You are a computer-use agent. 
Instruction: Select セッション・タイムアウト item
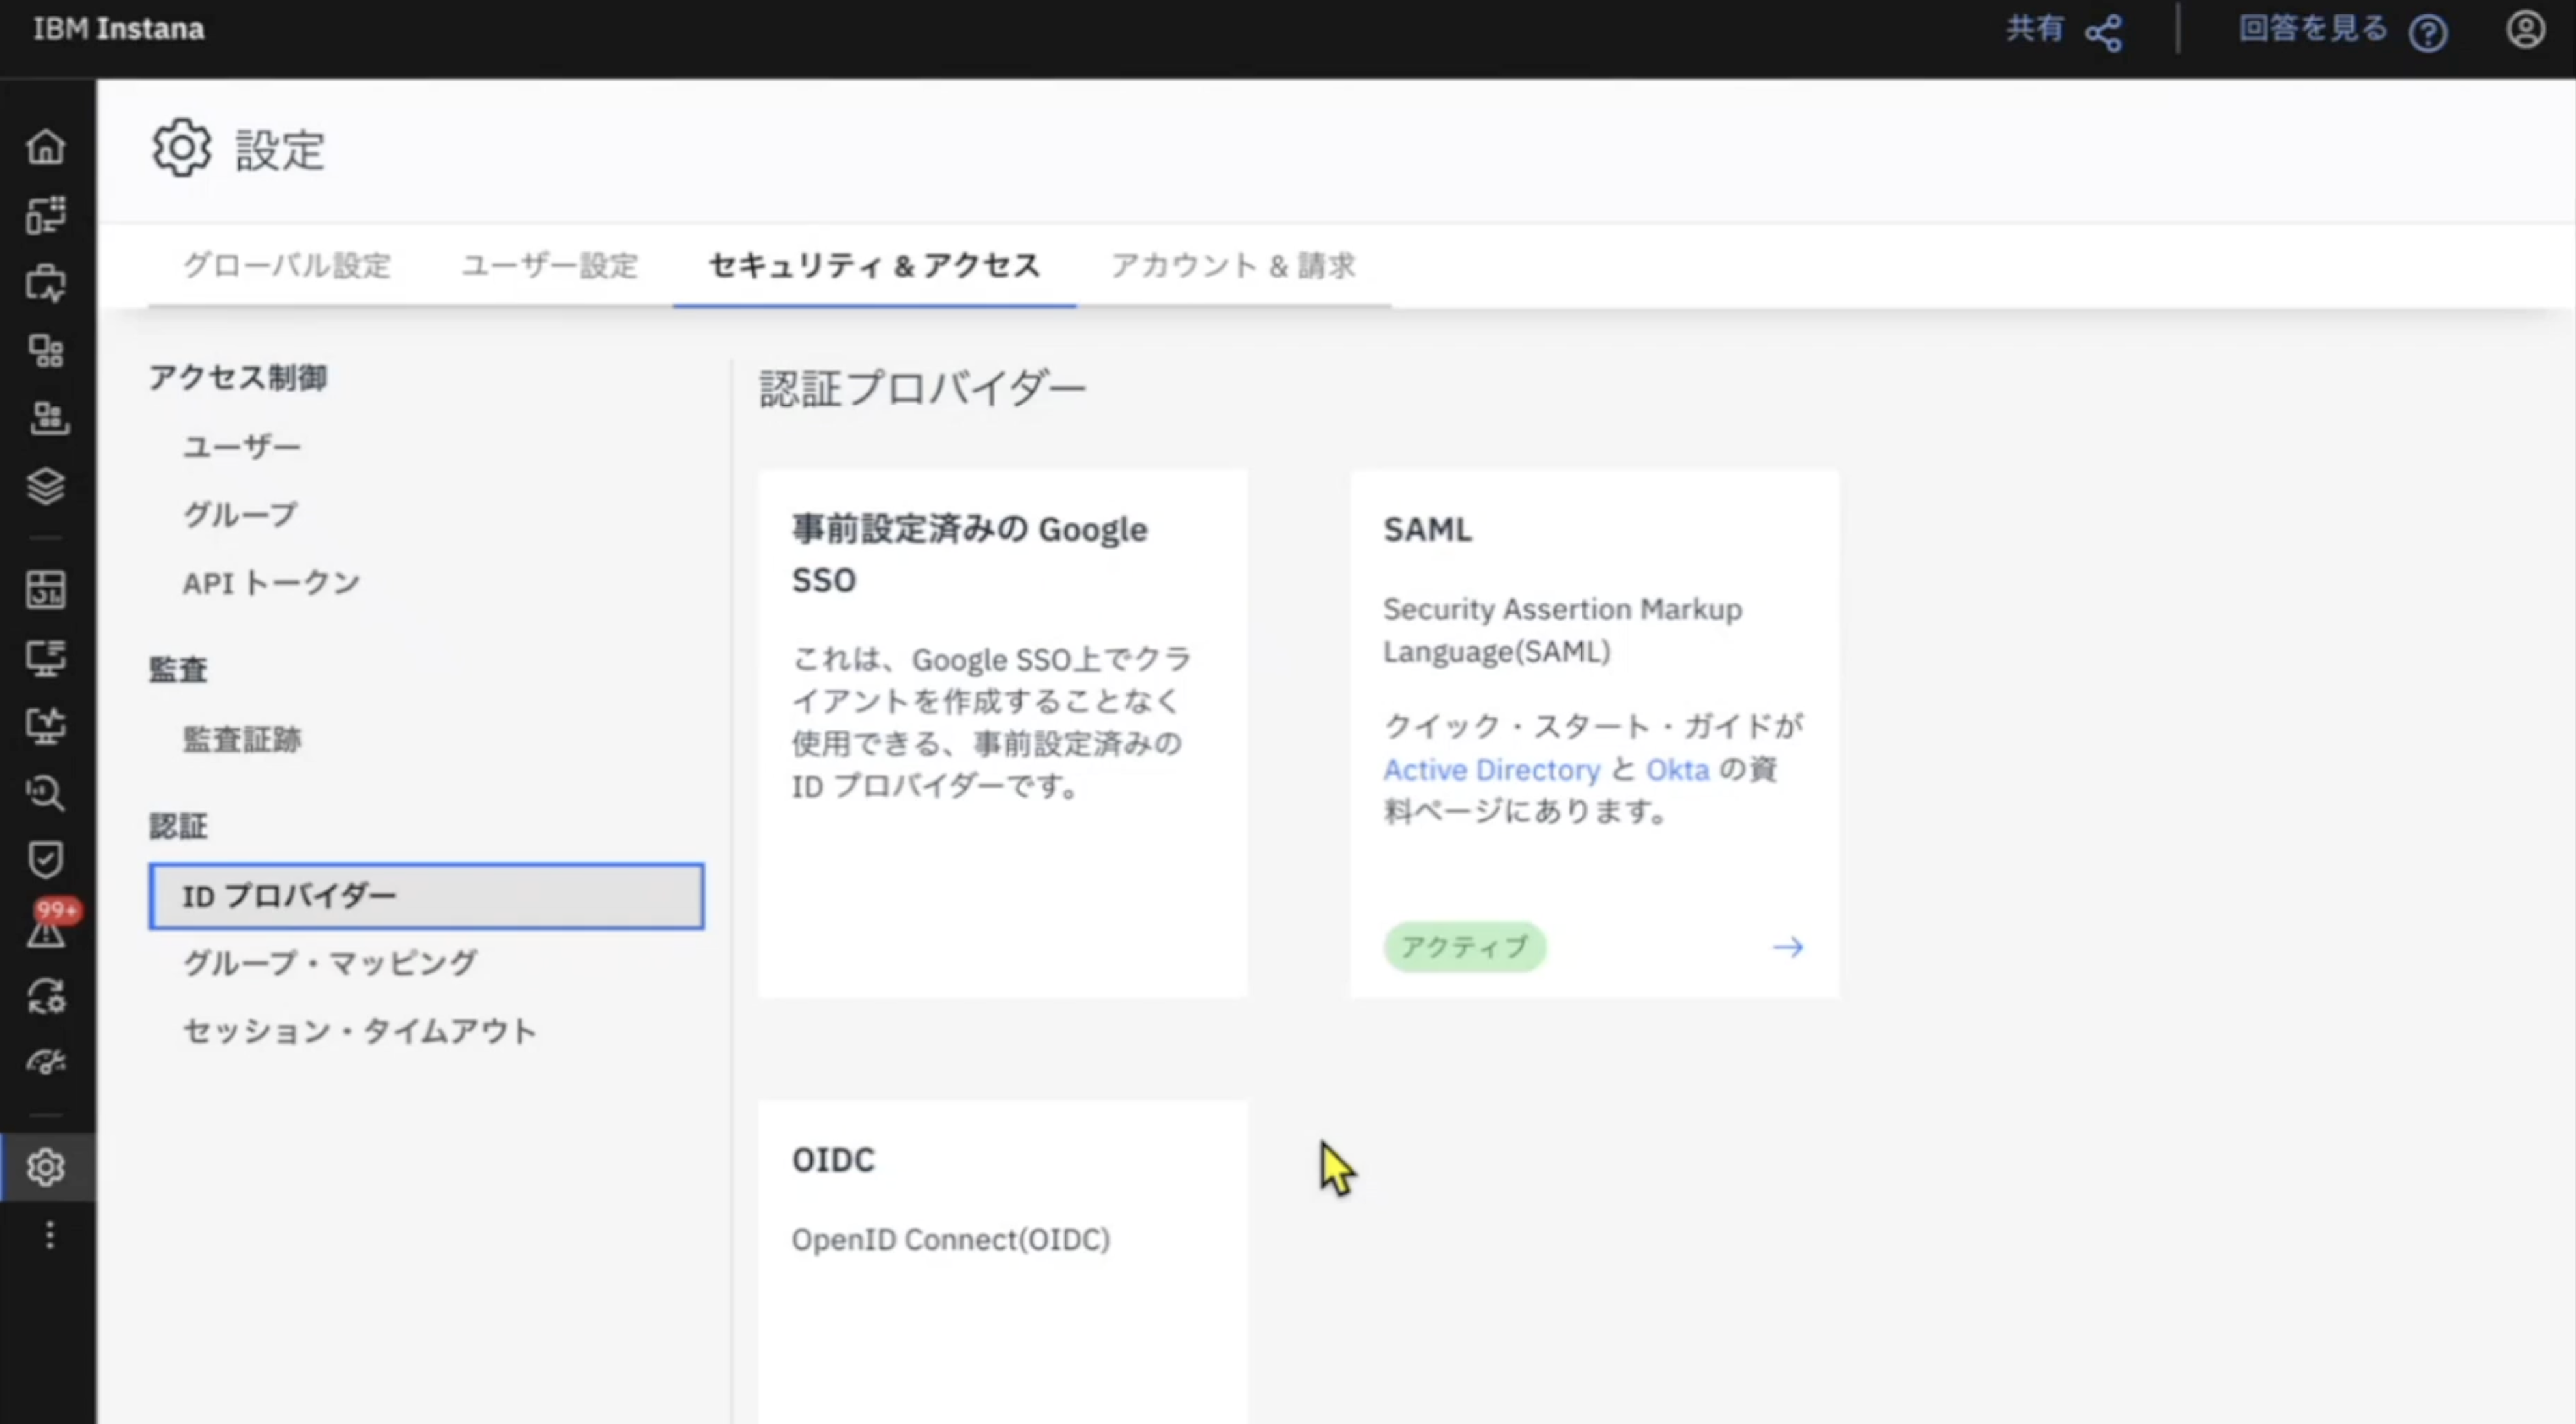pos(360,1031)
